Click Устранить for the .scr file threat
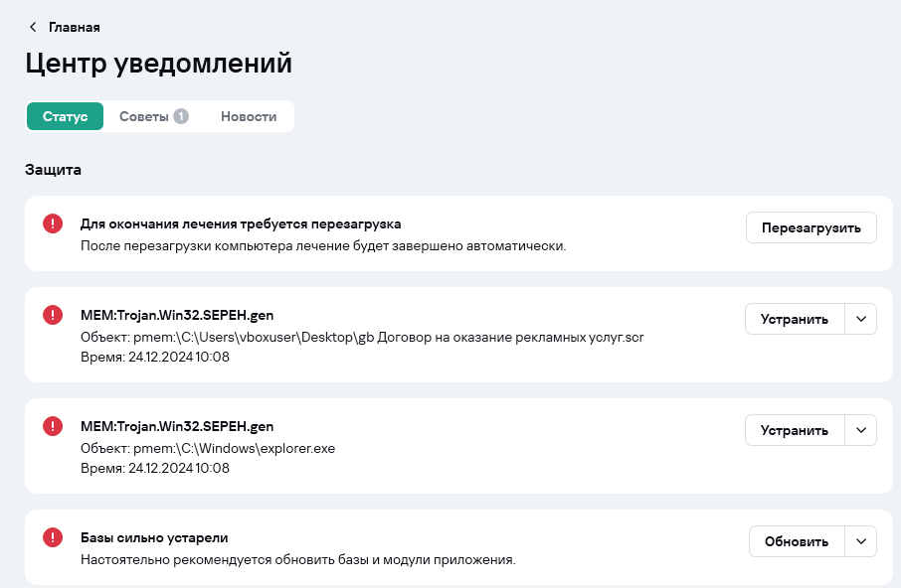Screen dimensions: 901x588 click(794, 319)
